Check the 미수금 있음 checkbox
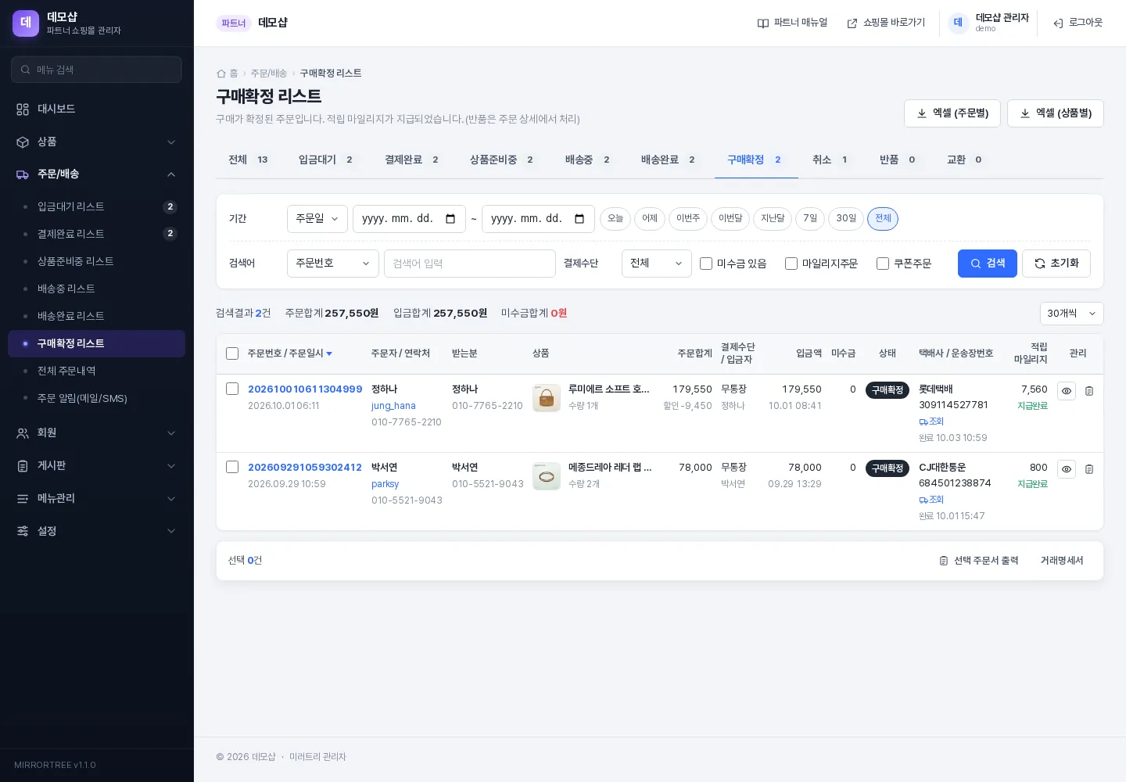The height and width of the screenshot is (782, 1126). point(706,264)
